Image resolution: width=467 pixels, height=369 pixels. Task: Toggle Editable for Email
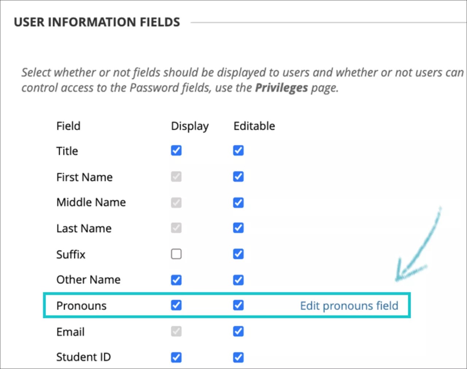(238, 331)
